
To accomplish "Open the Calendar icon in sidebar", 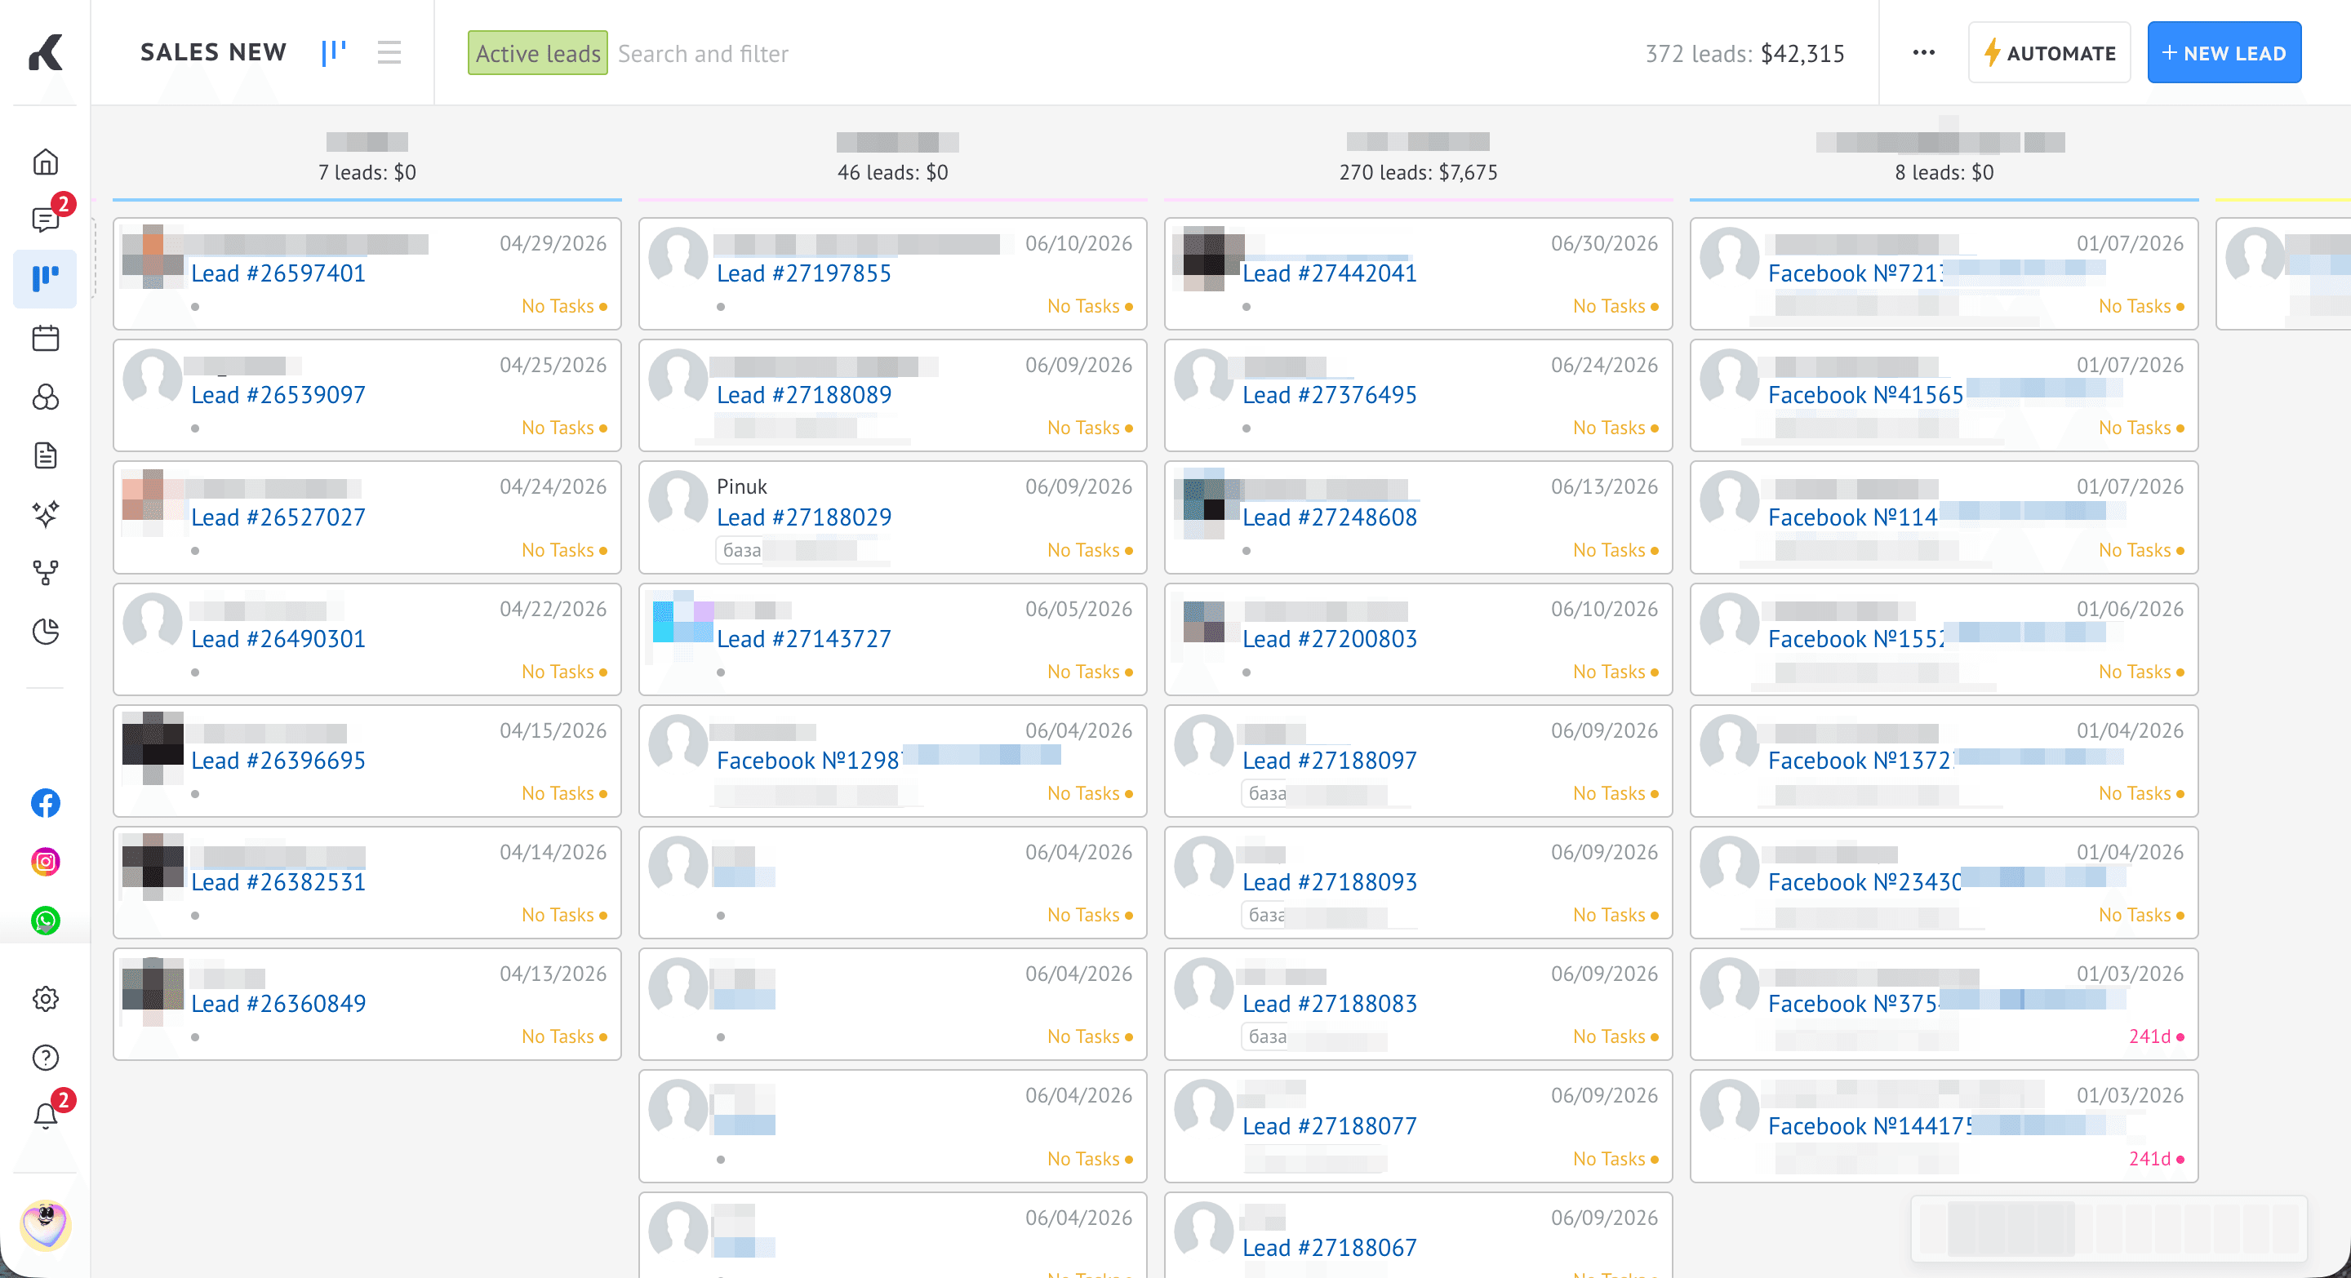I will [46, 338].
